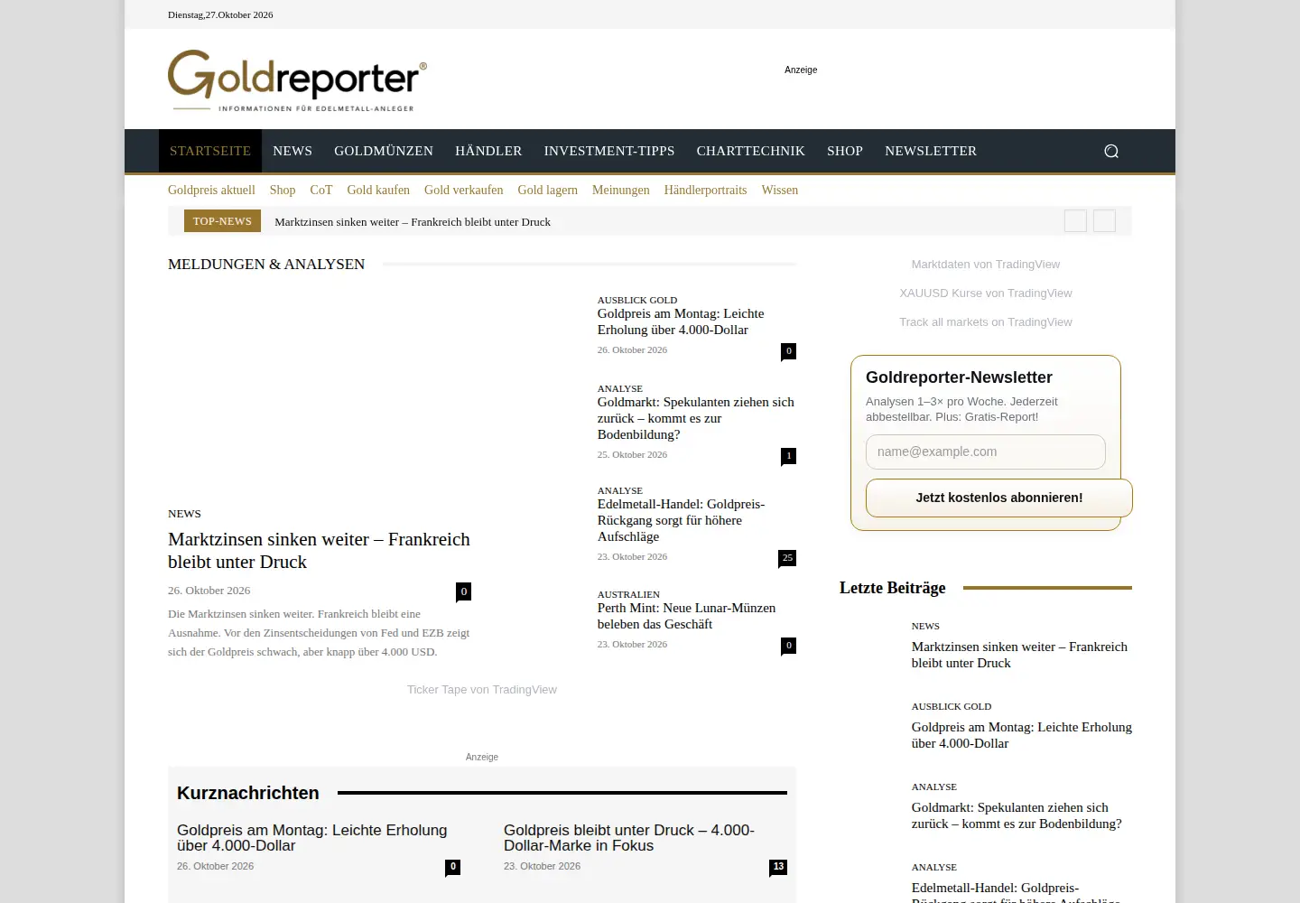Click the next top-news arrow button
This screenshot has height=903, width=1300.
click(1104, 221)
